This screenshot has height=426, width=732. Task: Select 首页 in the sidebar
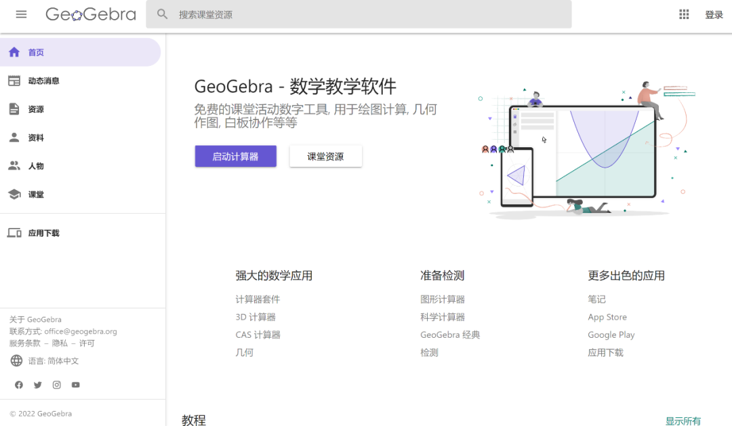[80, 52]
